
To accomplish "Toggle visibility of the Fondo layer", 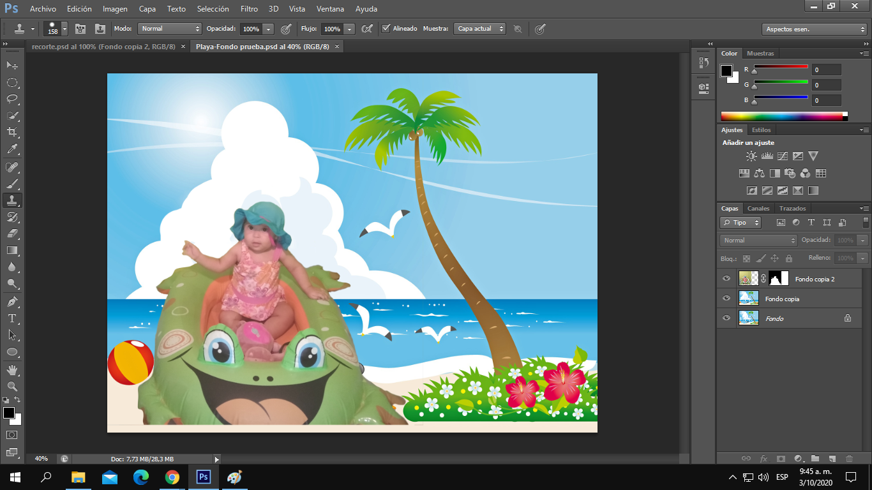I will coord(726,318).
